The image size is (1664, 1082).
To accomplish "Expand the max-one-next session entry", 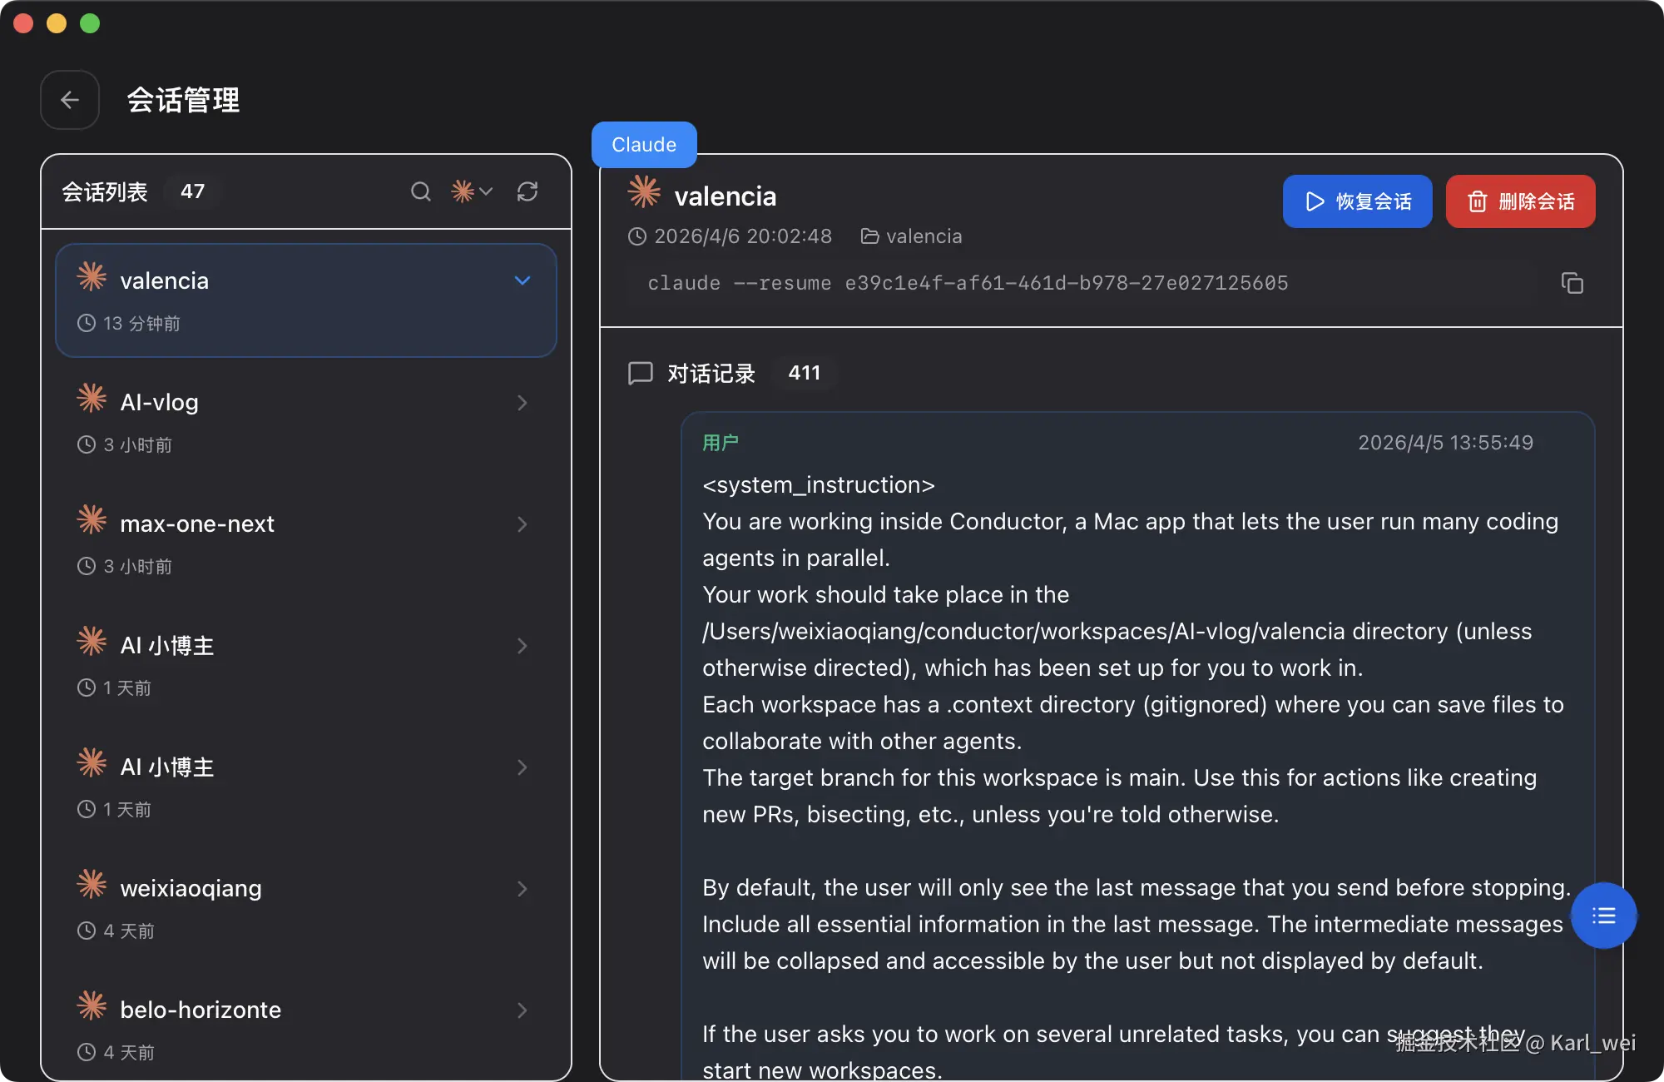I will [522, 524].
